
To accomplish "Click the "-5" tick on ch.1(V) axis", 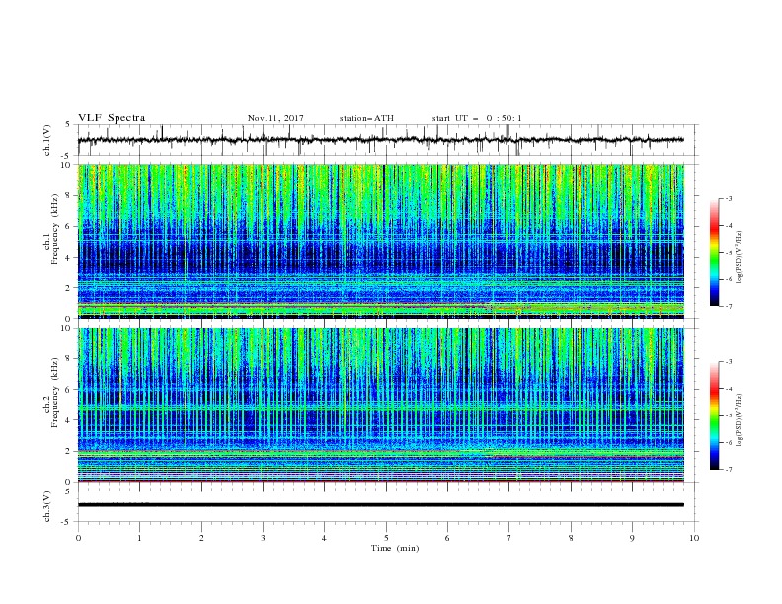I will tap(67, 156).
